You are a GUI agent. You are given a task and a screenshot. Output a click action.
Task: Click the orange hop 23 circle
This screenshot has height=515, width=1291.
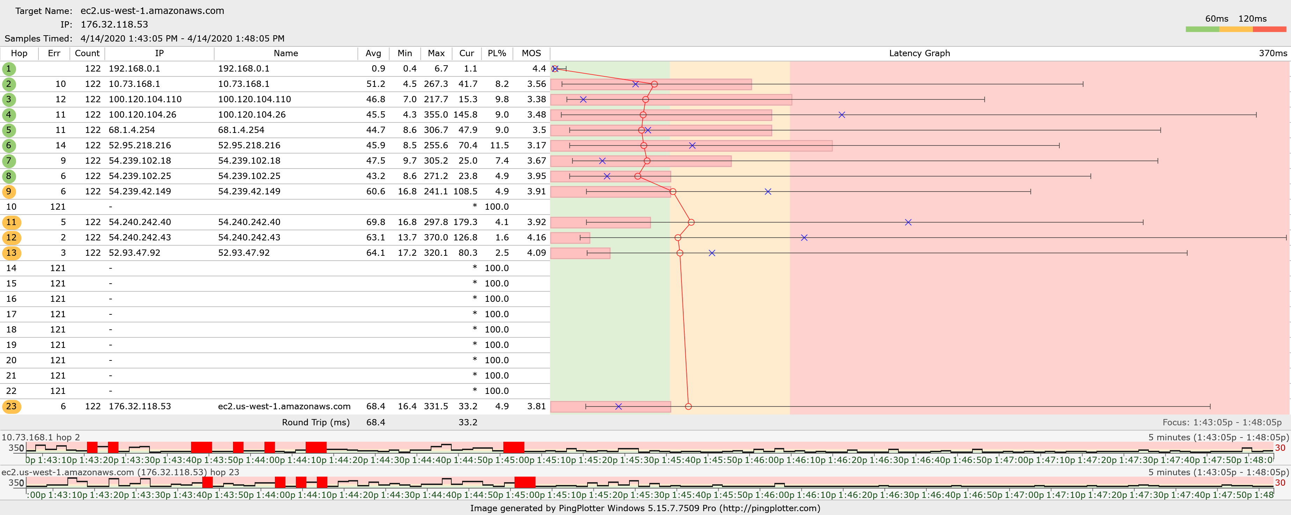(11, 406)
